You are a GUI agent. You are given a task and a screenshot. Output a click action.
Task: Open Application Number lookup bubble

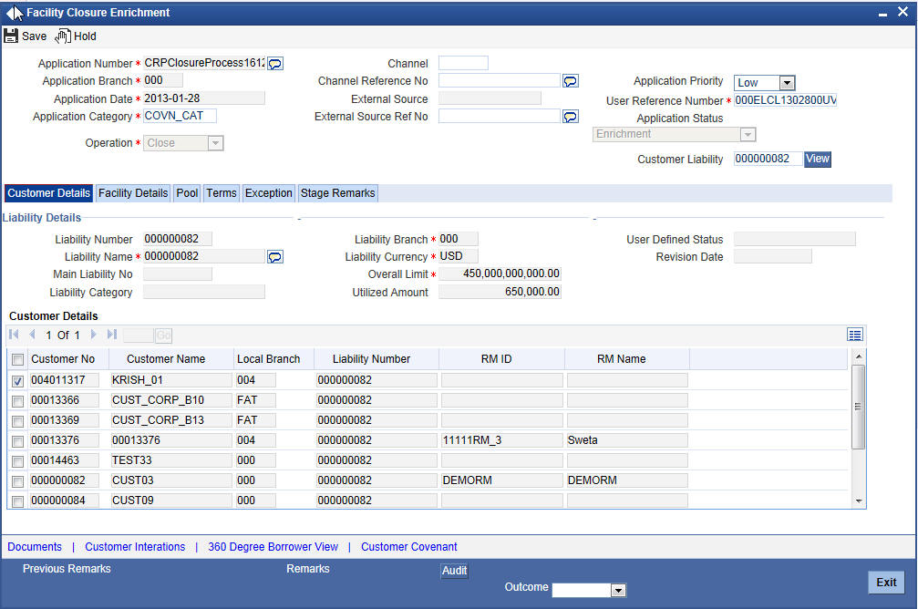click(275, 64)
